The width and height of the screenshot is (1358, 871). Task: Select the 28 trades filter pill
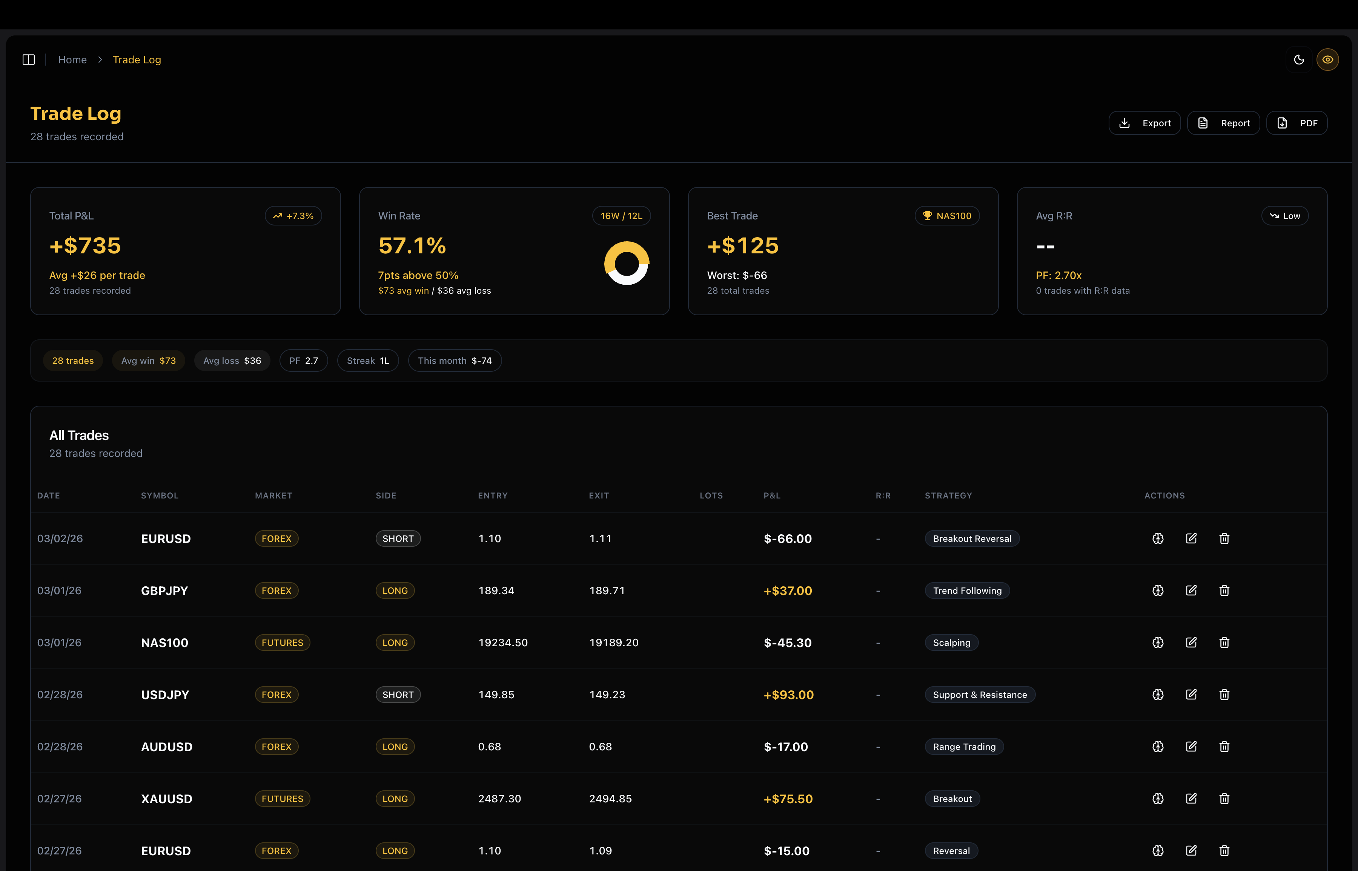pyautogui.click(x=72, y=360)
